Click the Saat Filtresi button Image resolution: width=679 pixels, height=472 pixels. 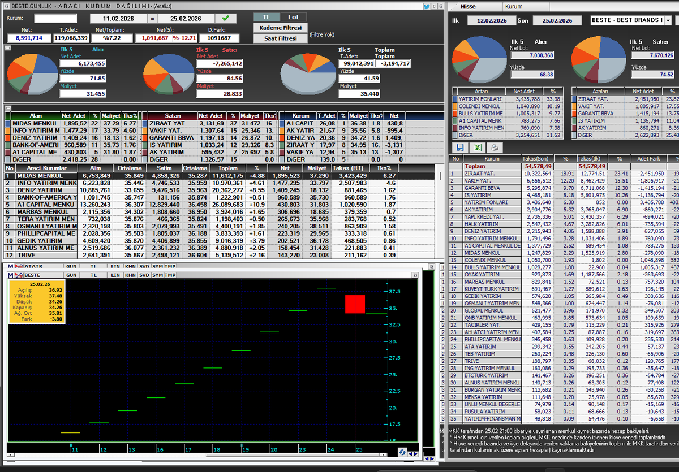pos(281,38)
